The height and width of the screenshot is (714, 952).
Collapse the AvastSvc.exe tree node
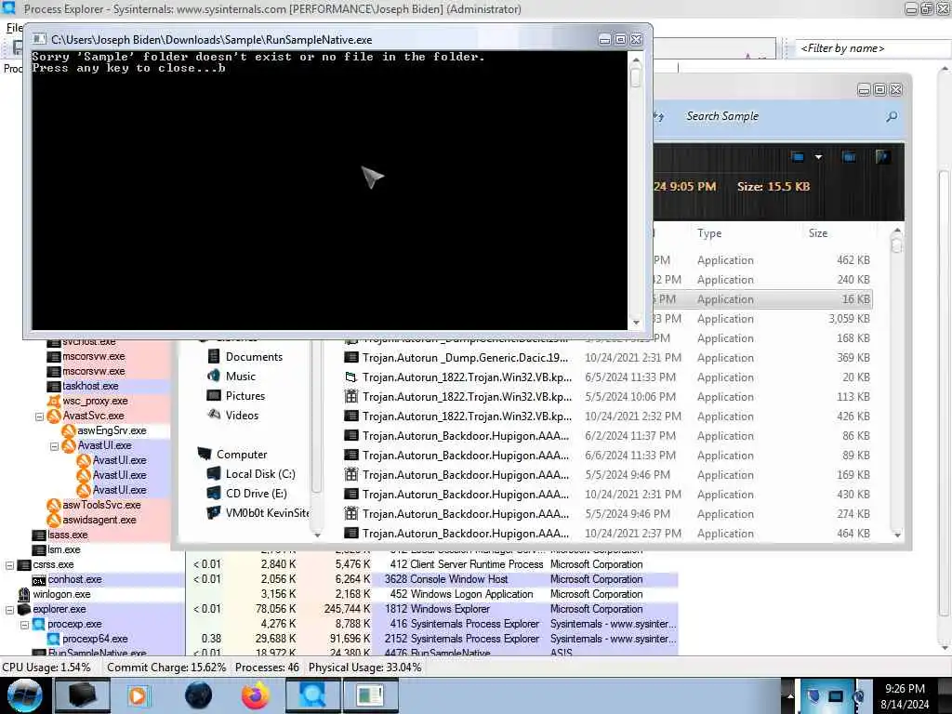coord(39,416)
